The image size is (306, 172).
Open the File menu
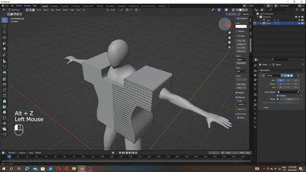[x=7, y=6]
